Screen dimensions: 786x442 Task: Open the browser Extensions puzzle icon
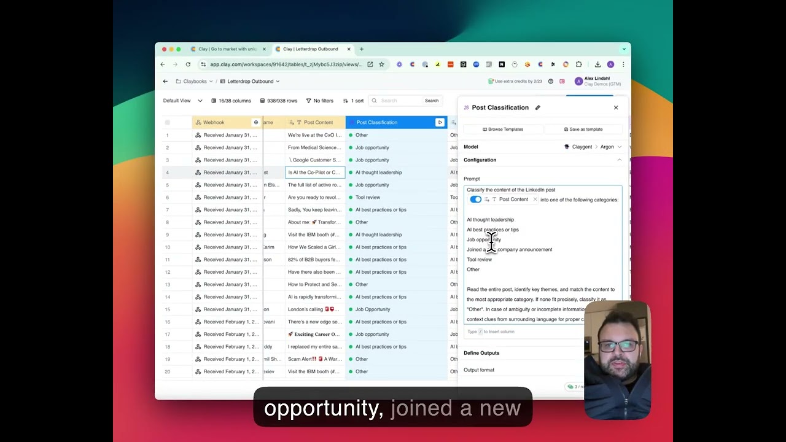pyautogui.click(x=578, y=64)
